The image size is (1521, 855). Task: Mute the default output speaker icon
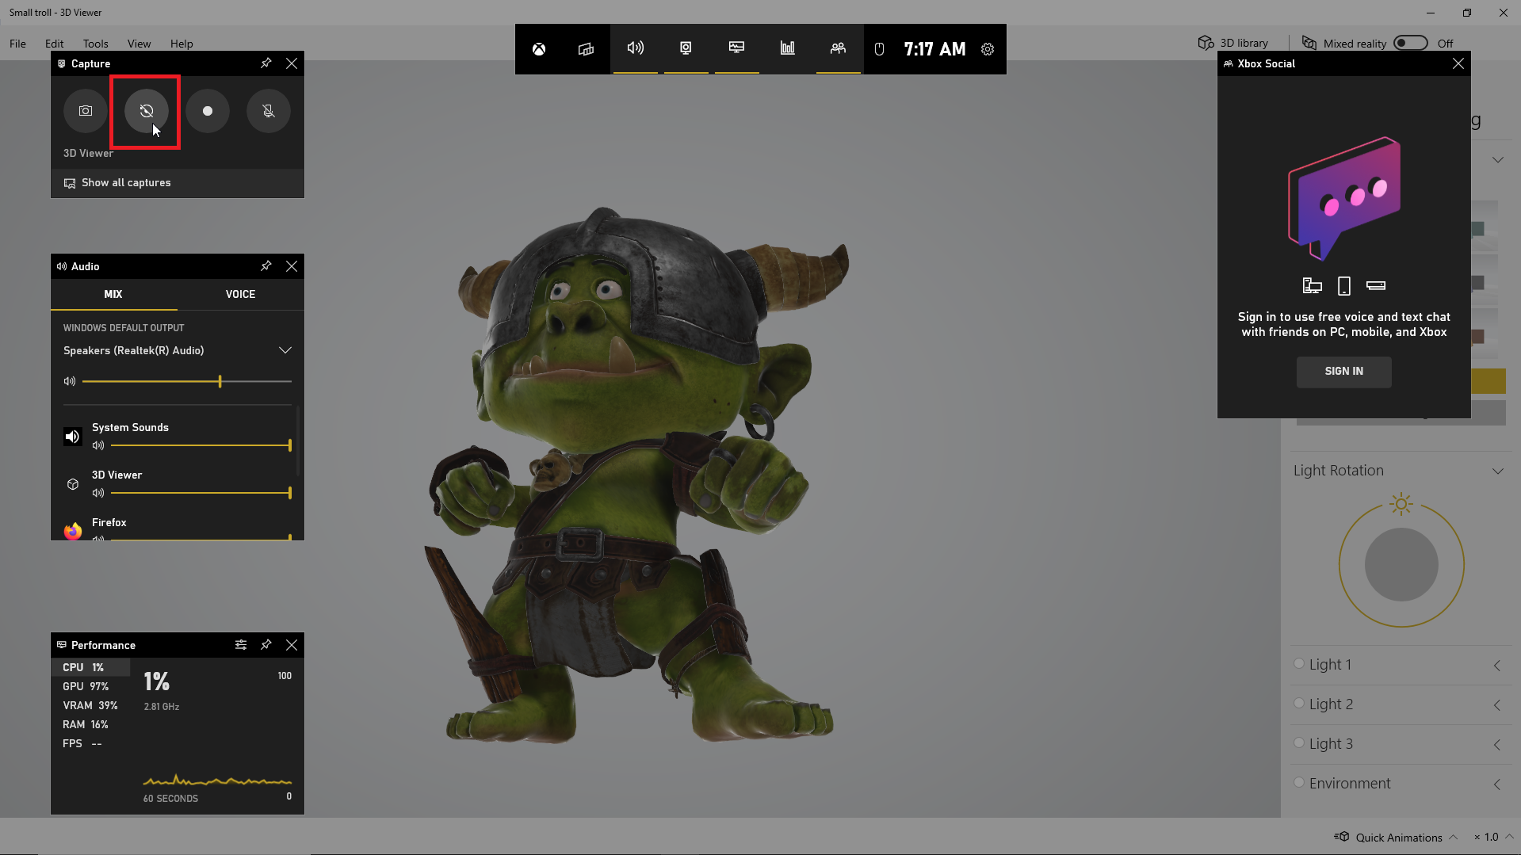click(x=70, y=382)
